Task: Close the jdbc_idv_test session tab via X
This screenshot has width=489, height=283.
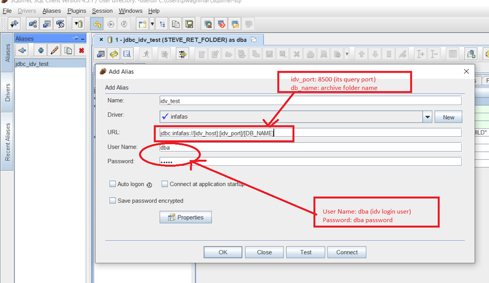Action: pyautogui.click(x=101, y=40)
